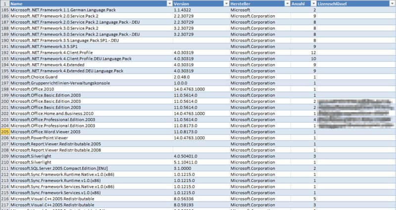396x210 pixels.
Task: Click the .NET Framework 3.5 SP1 cell in row 191
Action: (x=91, y=46)
